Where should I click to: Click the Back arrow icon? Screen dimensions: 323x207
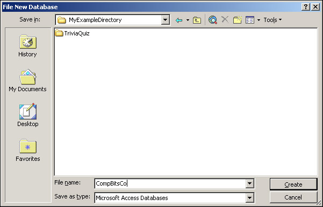coord(179,20)
